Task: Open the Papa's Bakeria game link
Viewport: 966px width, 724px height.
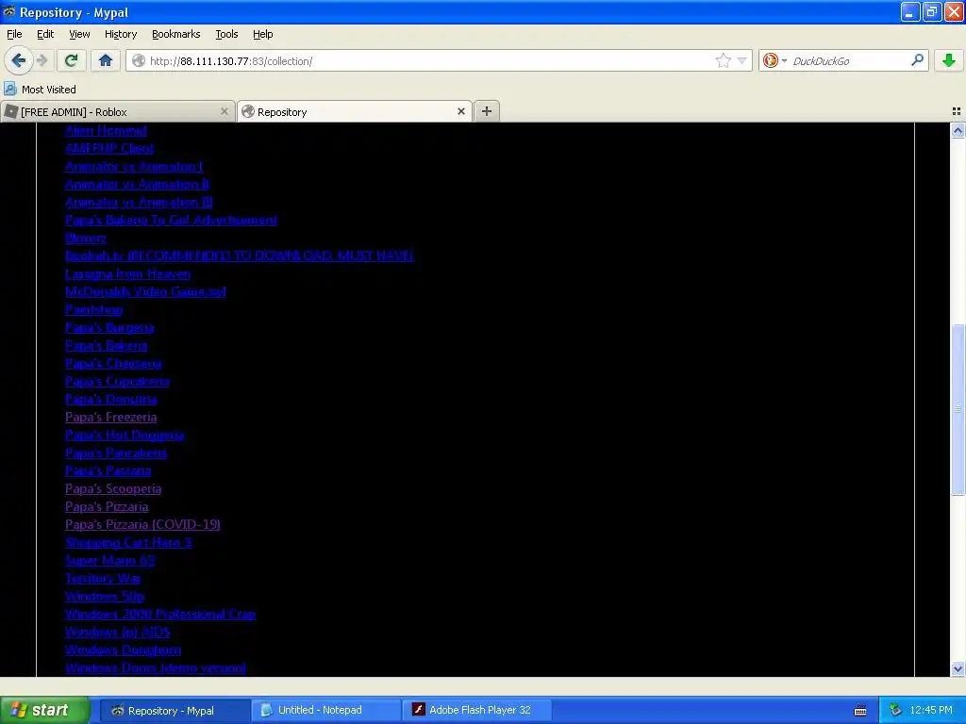Action: 106,345
